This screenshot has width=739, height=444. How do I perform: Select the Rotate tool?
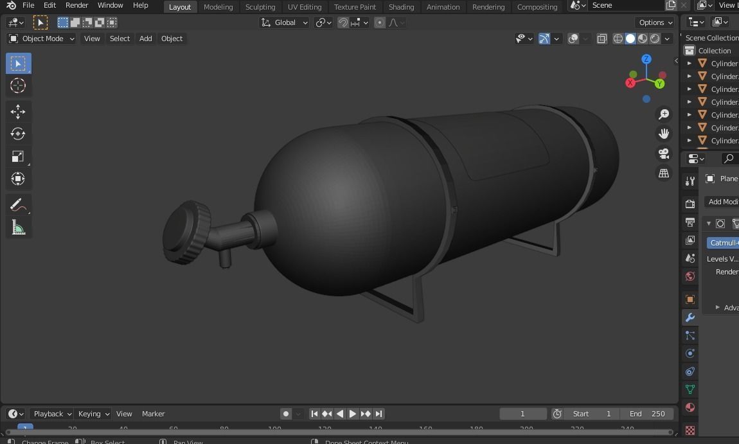(18, 134)
